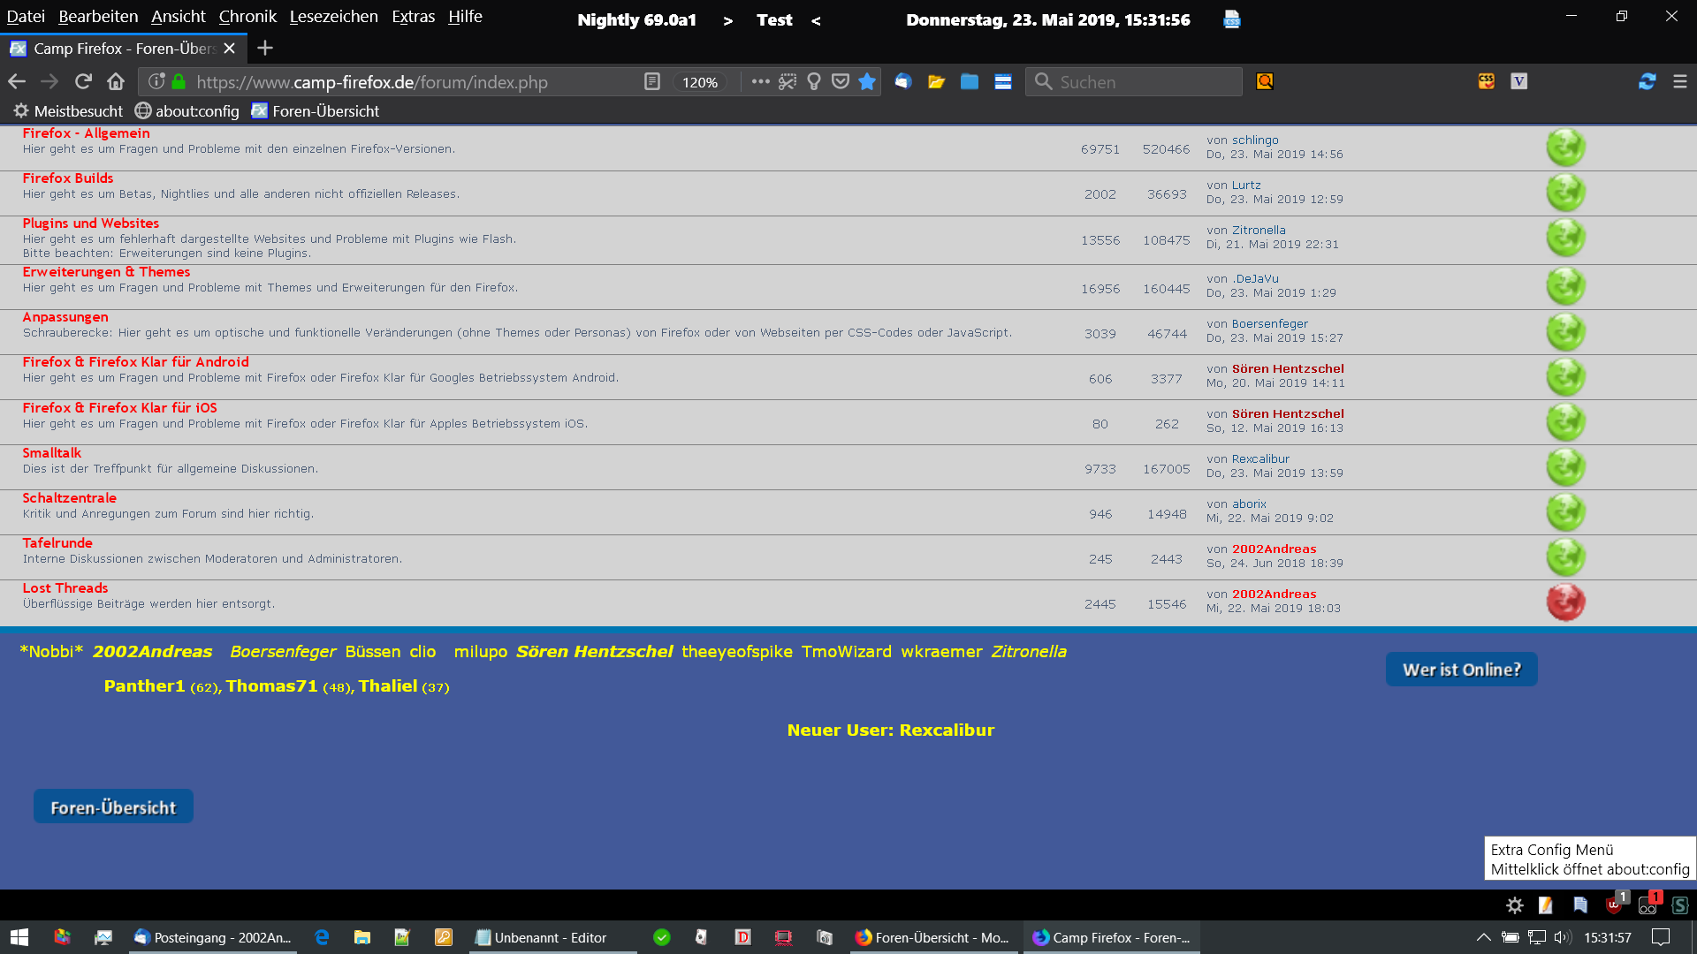Open the Extras menu

413,17
